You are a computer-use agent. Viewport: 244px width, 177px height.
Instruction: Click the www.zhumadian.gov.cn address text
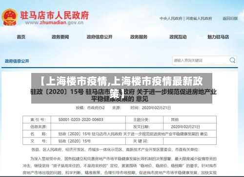[54, 22]
